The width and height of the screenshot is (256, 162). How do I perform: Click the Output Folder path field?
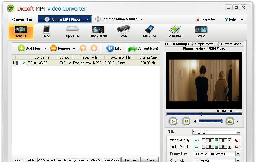79,160
